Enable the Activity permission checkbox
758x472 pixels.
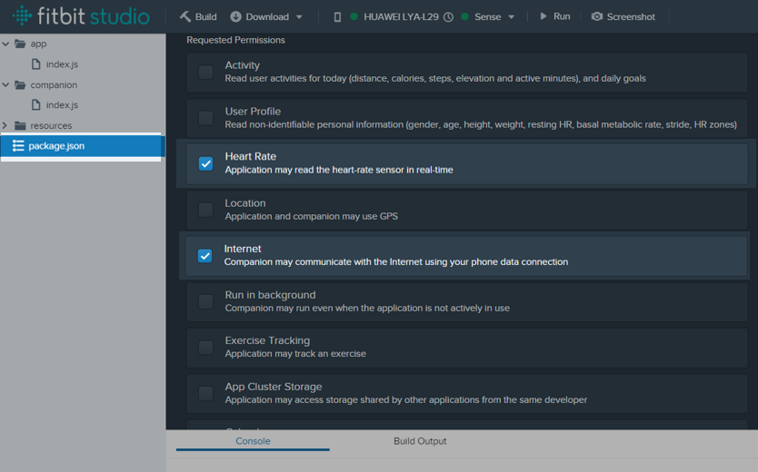click(206, 73)
